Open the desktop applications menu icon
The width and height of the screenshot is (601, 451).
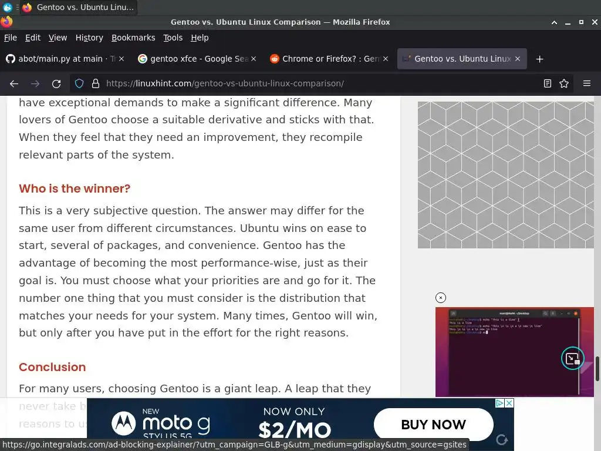(7, 7)
